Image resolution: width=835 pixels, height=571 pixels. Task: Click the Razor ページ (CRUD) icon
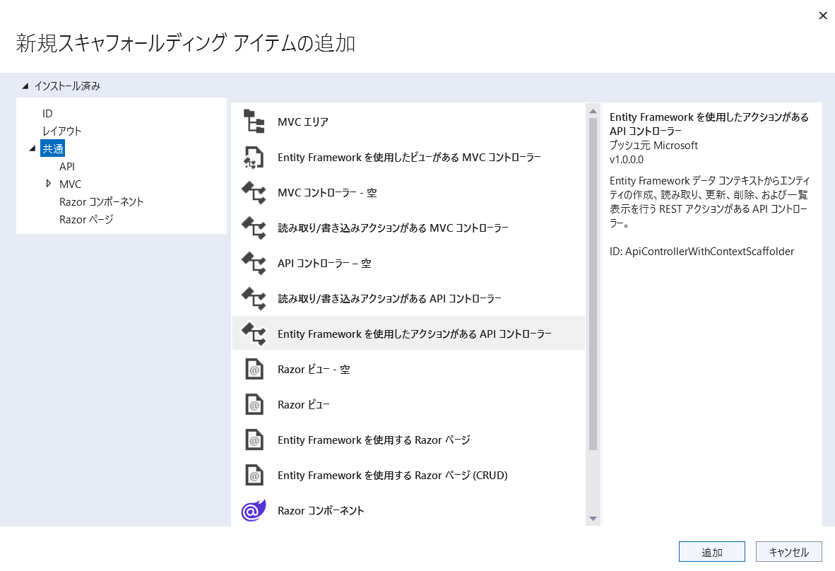pyautogui.click(x=253, y=475)
